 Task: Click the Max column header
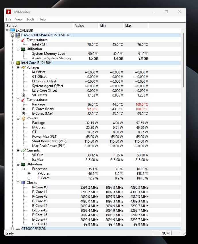(136, 25)
